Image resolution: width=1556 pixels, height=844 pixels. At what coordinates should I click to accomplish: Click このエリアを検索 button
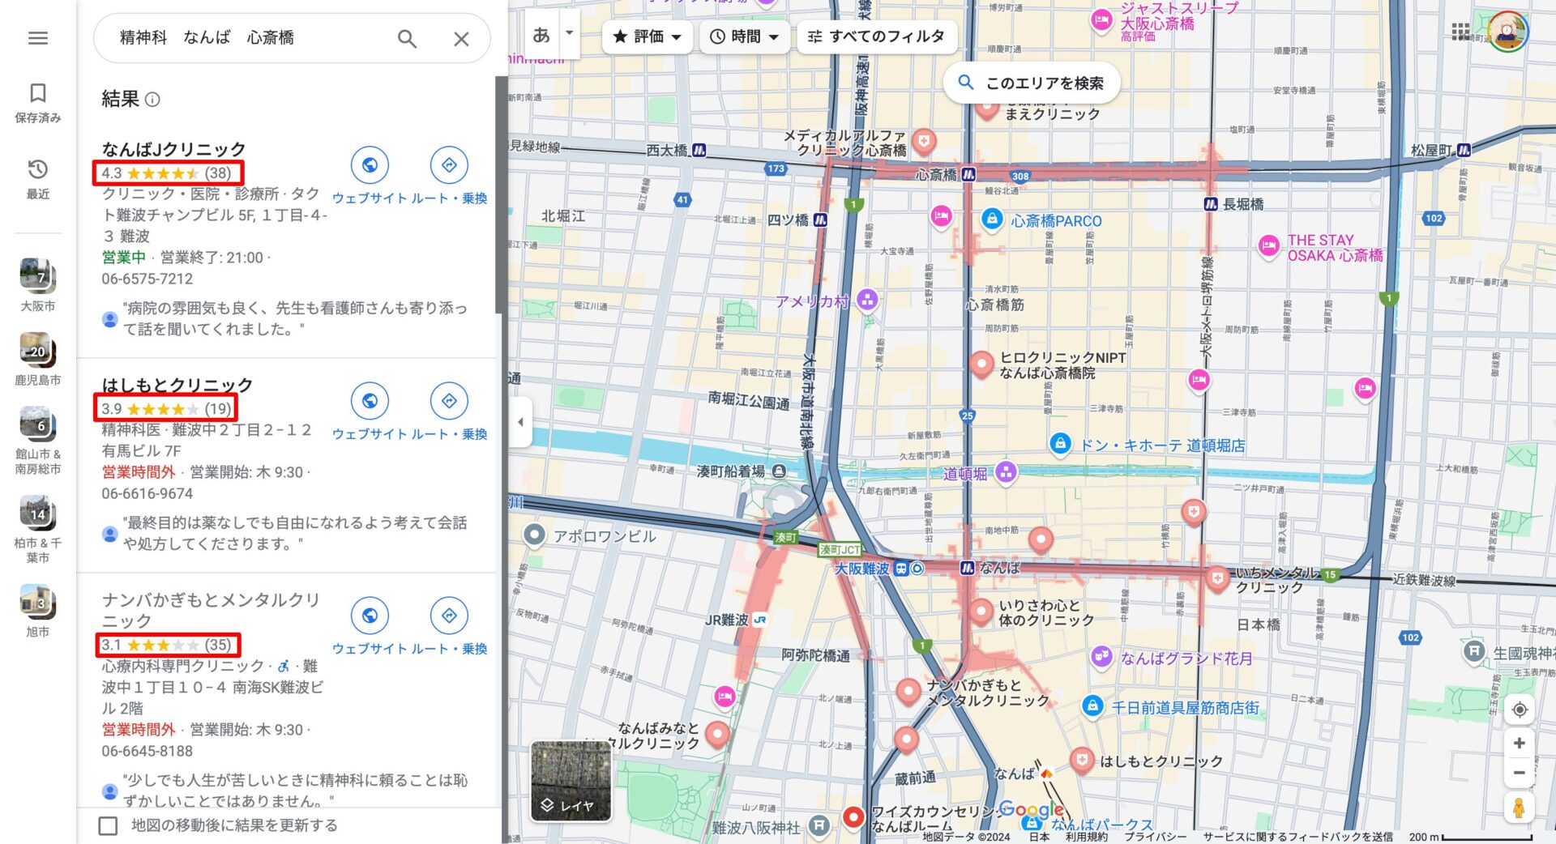(x=1032, y=83)
